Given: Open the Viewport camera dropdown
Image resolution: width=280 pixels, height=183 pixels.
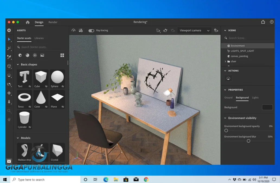Looking at the screenshot, I should [x=194, y=30].
